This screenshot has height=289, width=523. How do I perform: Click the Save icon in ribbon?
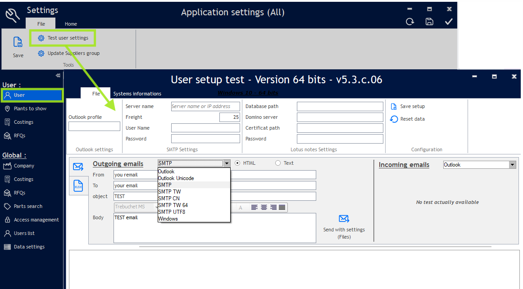click(18, 42)
